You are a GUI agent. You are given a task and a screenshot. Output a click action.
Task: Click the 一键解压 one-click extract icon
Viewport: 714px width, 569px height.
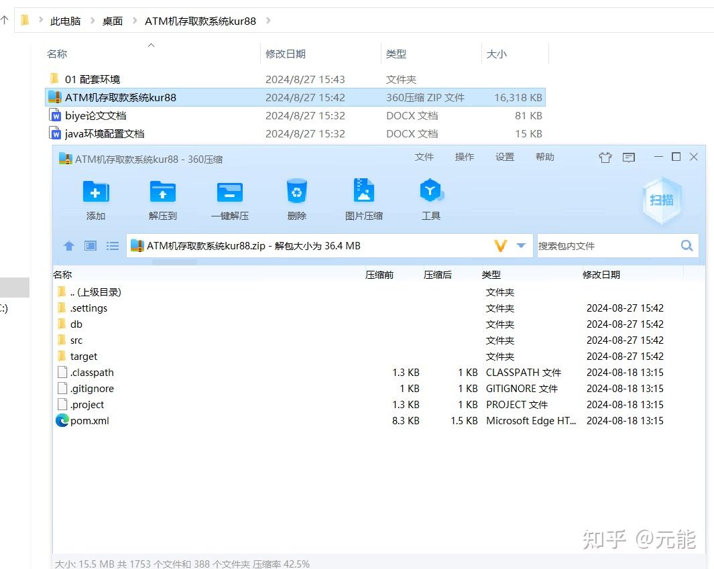pyautogui.click(x=230, y=192)
